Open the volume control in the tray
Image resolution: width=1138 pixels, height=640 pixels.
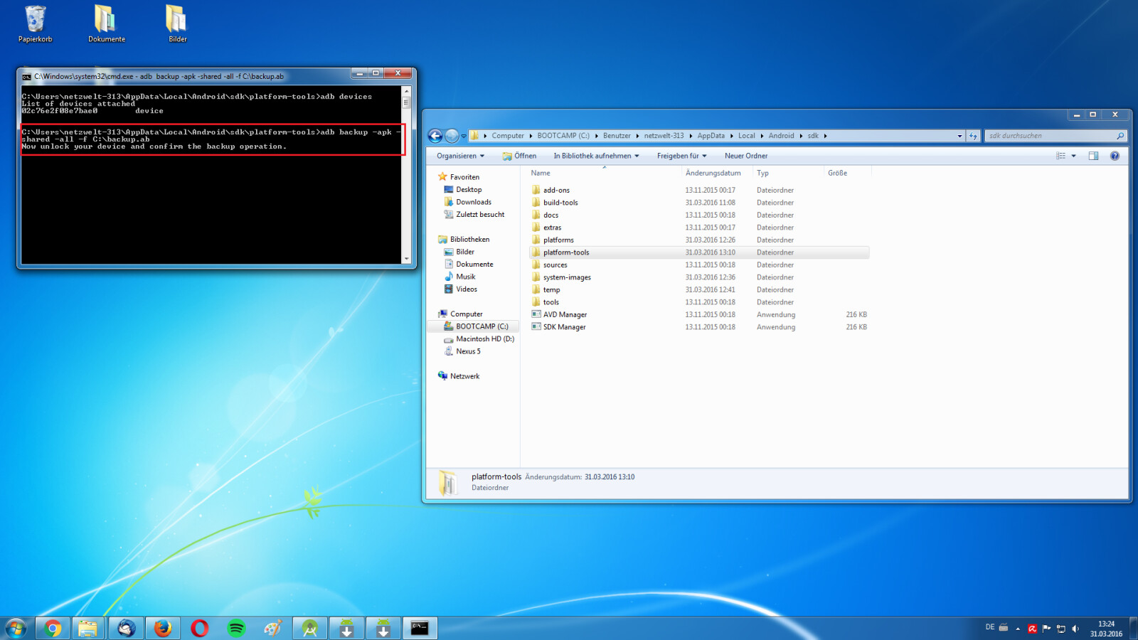pos(1075,628)
